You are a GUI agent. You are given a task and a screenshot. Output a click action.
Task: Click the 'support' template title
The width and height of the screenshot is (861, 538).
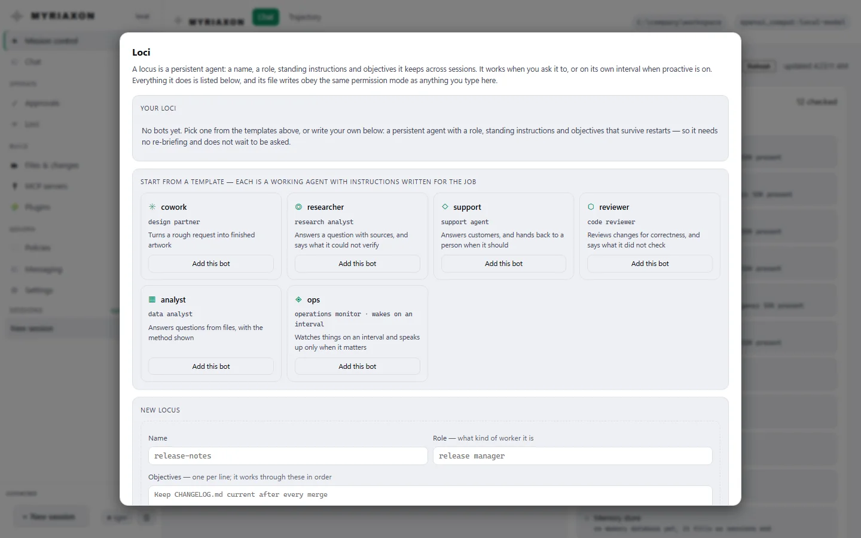tap(467, 207)
